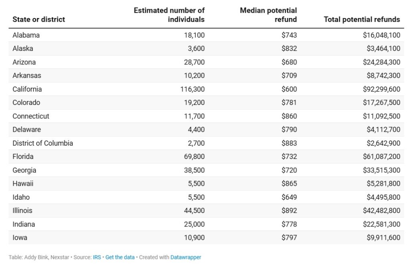Click Alaska's 3,600 individuals cell
Viewport: 410px width, 267px height.
coord(196,48)
